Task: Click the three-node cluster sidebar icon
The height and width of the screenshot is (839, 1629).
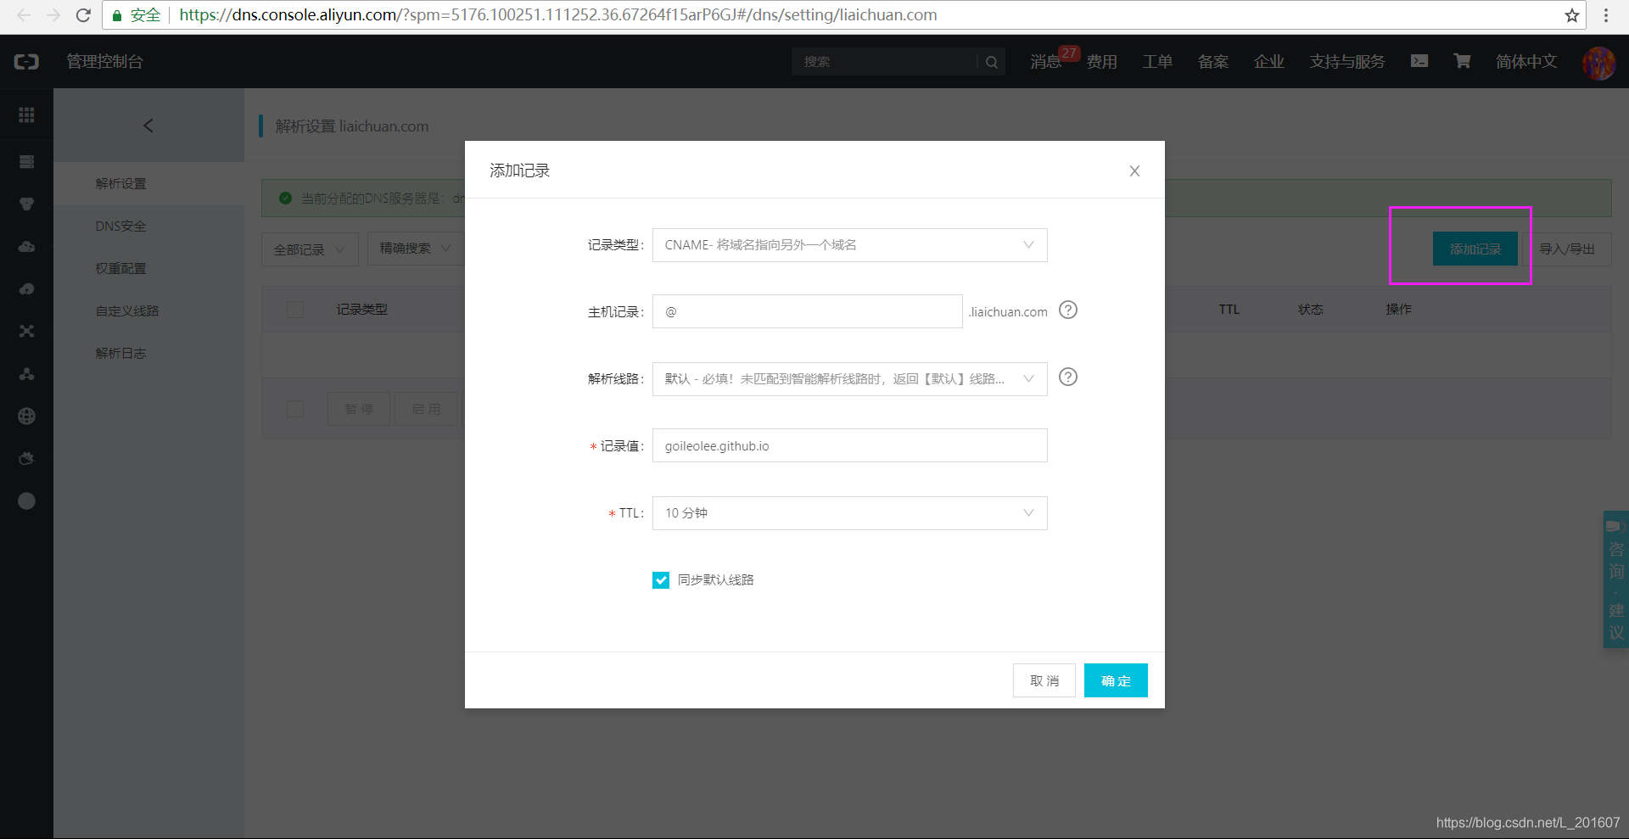Action: click(x=26, y=373)
